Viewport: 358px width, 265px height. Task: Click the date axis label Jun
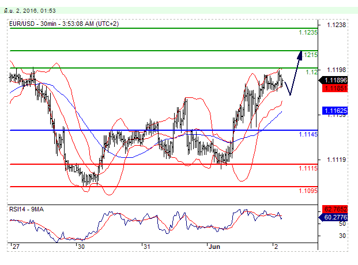(214, 247)
